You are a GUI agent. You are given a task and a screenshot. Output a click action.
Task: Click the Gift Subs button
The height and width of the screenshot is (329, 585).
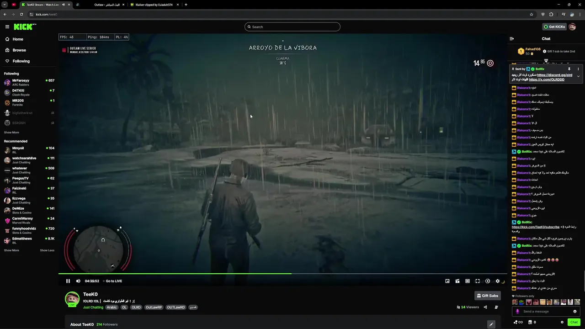(487, 296)
